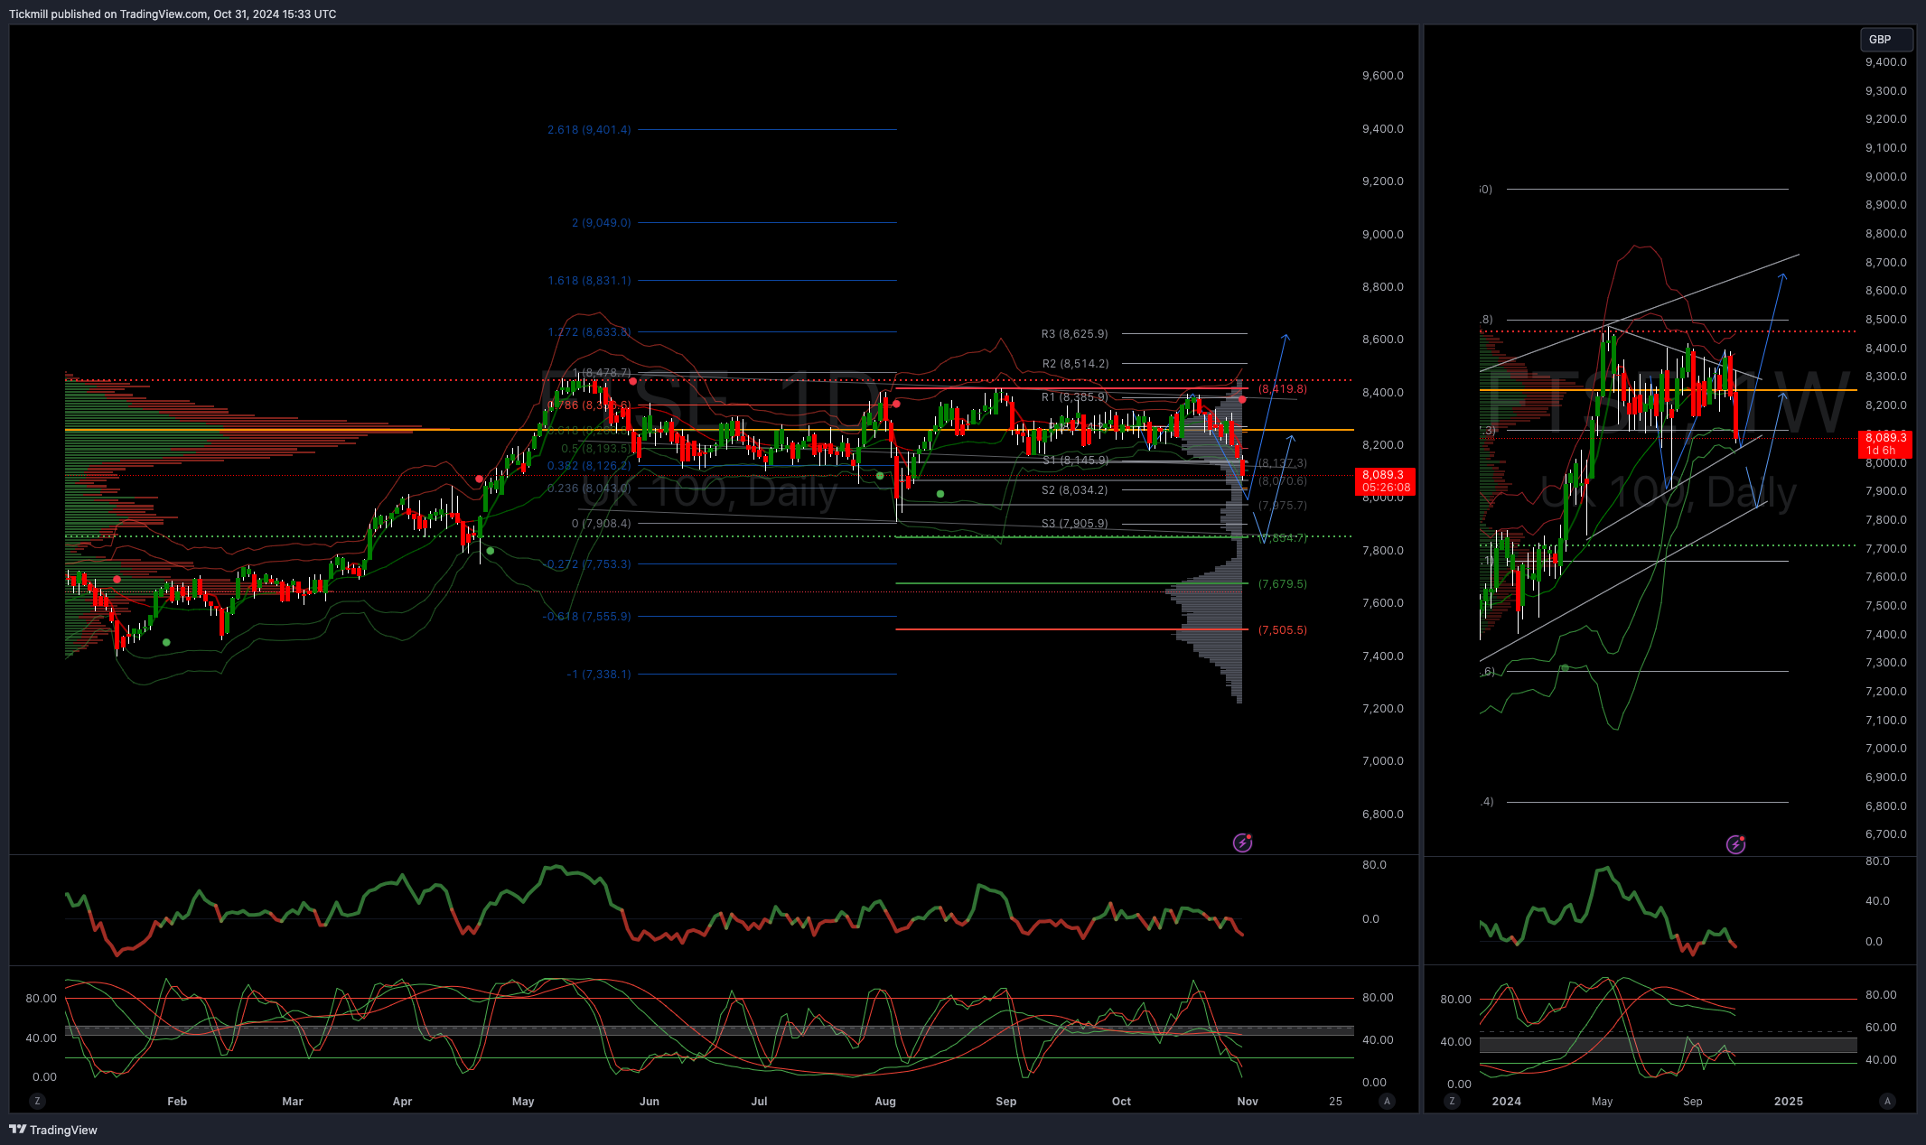The image size is (1926, 1145).
Task: Click the 2024 label on the weekly chart axis
Action: point(1507,1101)
